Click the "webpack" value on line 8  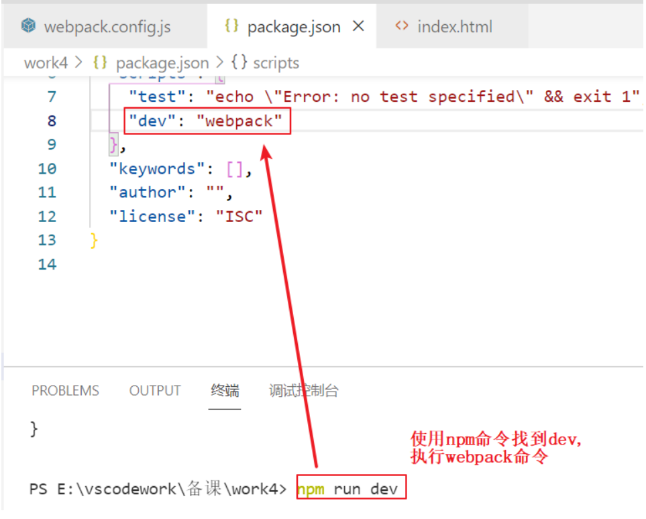(239, 121)
